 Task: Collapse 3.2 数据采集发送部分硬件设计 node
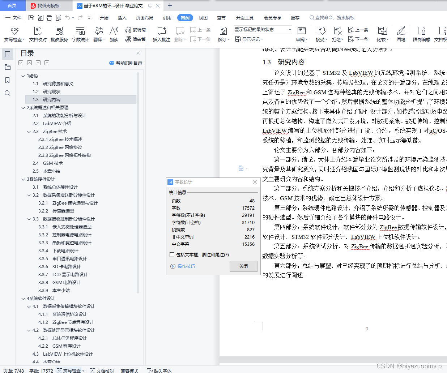click(x=29, y=195)
